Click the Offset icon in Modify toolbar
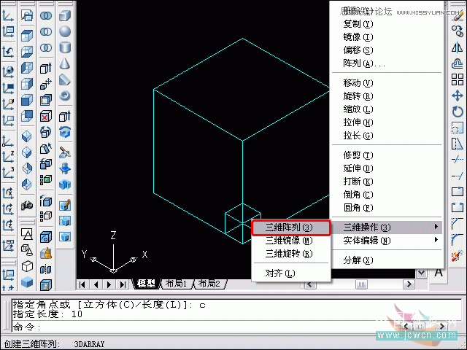The image size is (467, 350). [x=458, y=63]
